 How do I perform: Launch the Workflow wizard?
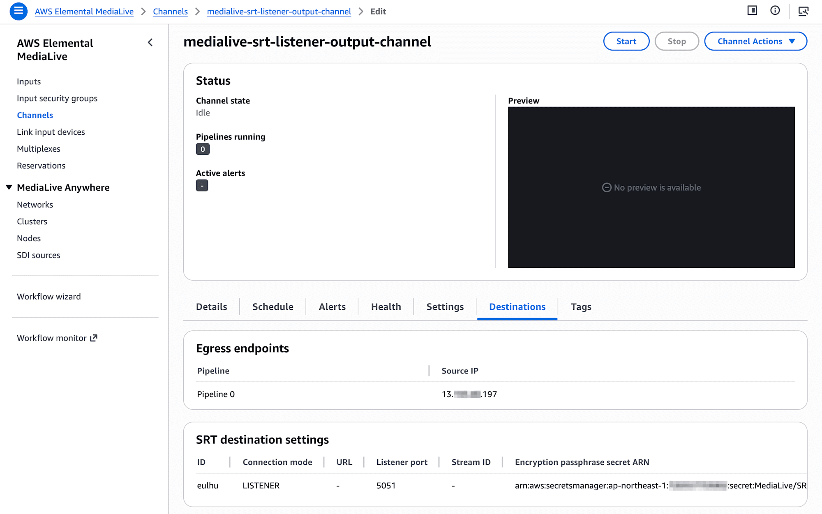tap(49, 297)
